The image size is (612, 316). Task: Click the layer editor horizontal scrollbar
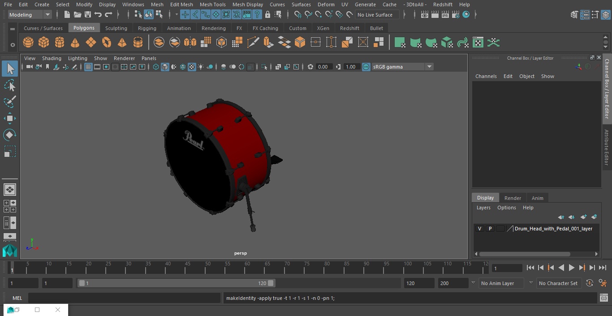point(525,254)
